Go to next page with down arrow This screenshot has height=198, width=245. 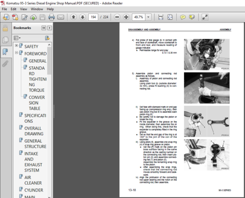pyautogui.click(x=82, y=17)
